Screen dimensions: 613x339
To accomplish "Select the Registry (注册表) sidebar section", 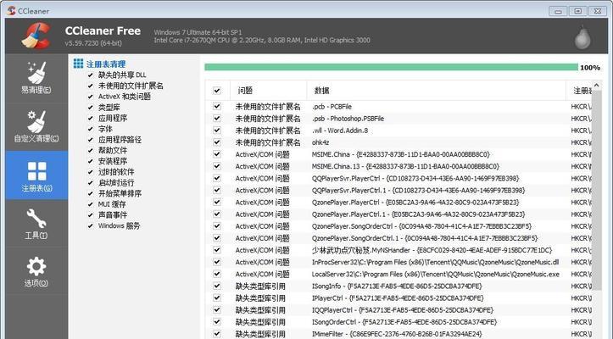I will (36, 175).
